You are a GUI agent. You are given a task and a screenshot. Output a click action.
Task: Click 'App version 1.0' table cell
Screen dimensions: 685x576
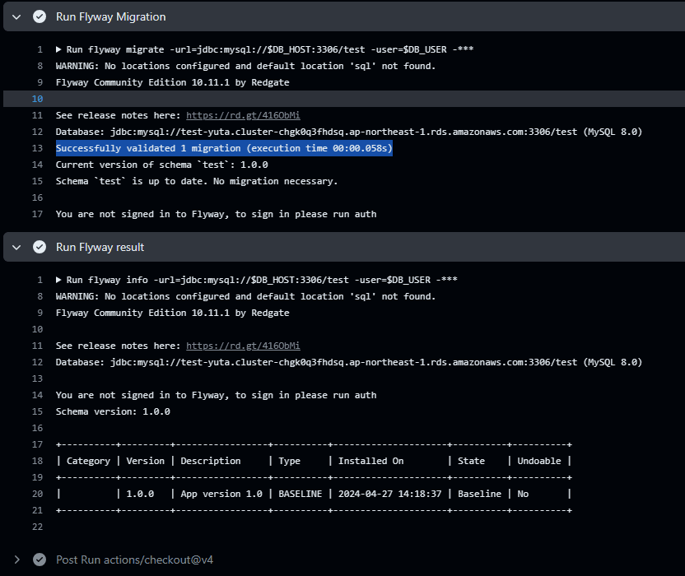click(221, 494)
